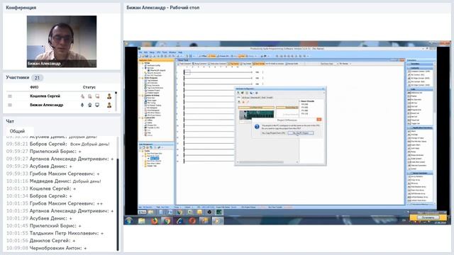Open Internet Explorer from the shared taskbar
This screenshot has width=454, height=255.
[179, 221]
